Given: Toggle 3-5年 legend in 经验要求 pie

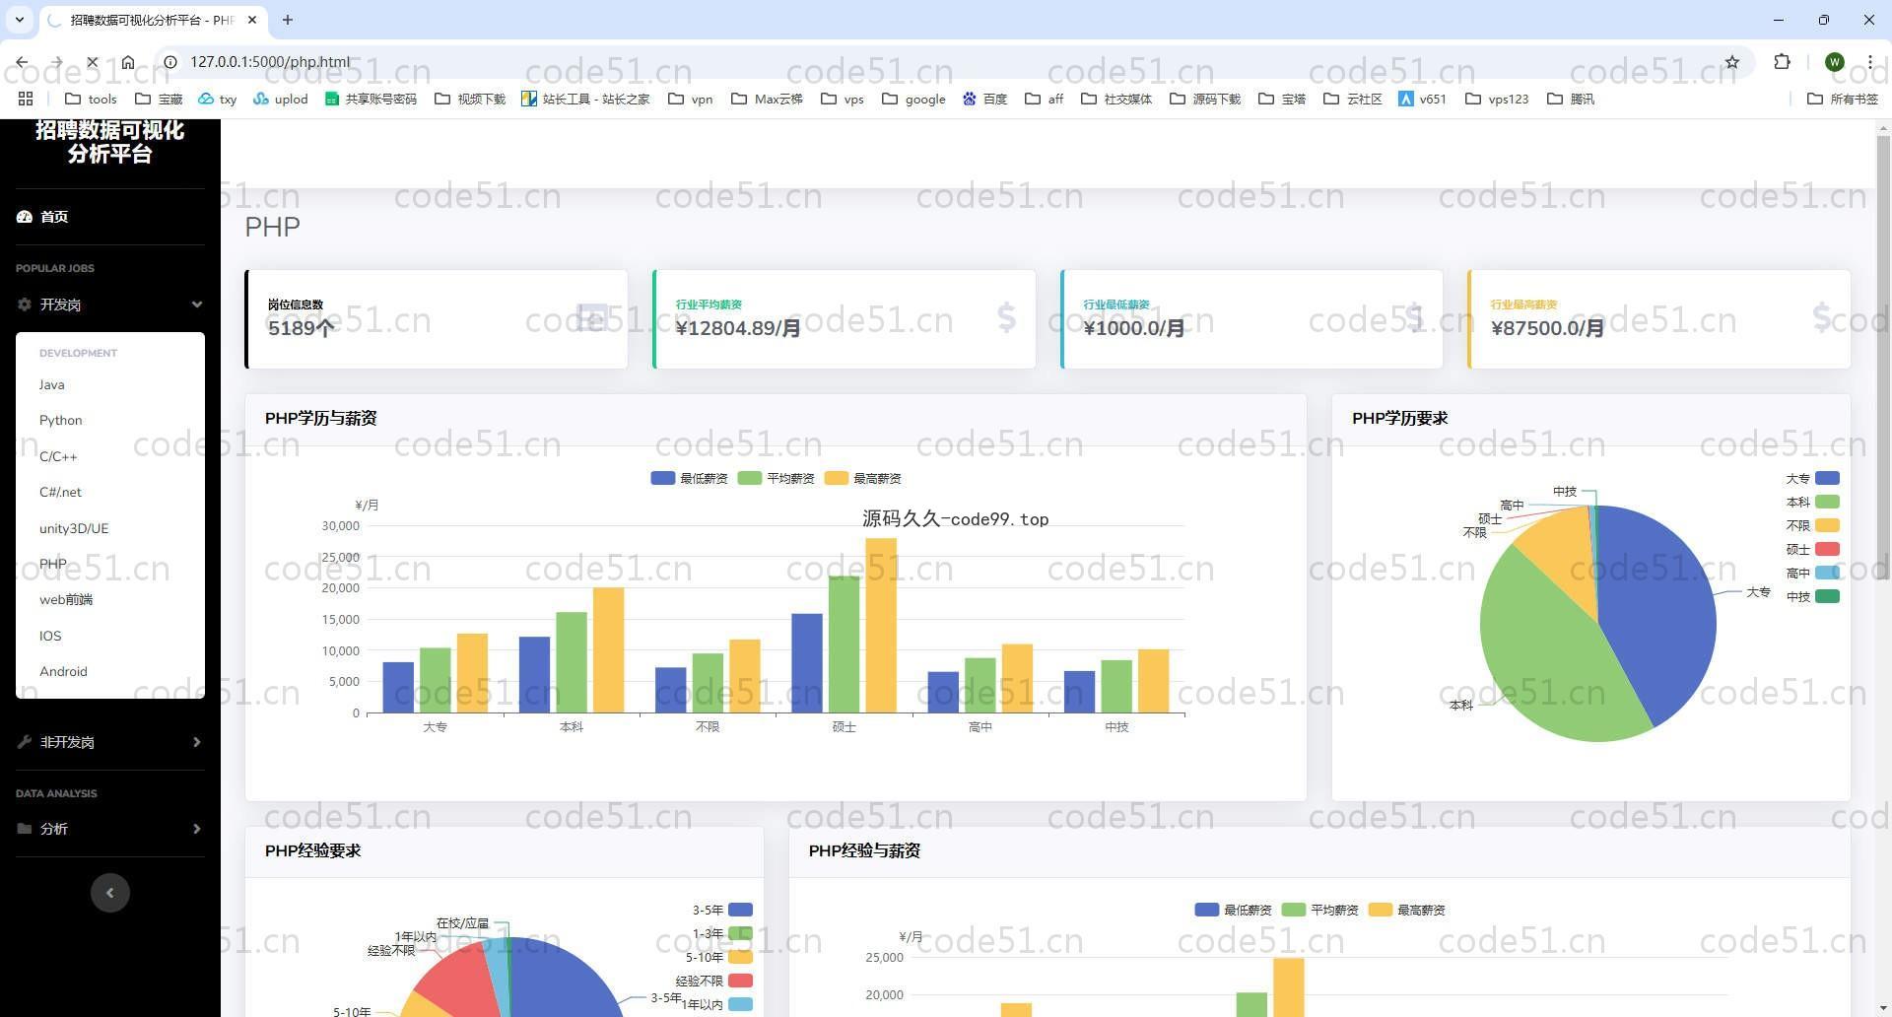Looking at the screenshot, I should (722, 910).
